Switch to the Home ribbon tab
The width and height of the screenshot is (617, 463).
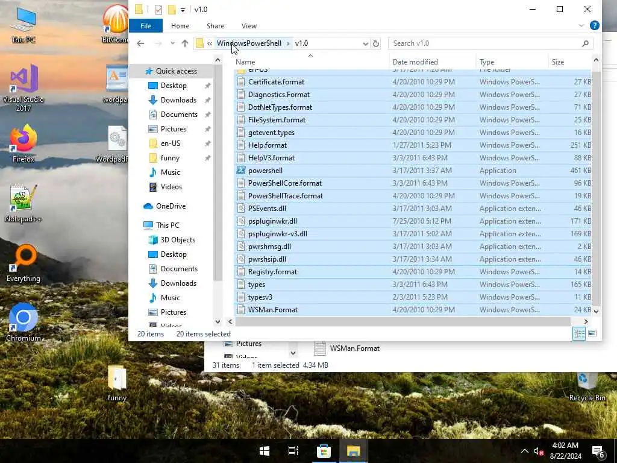[180, 26]
